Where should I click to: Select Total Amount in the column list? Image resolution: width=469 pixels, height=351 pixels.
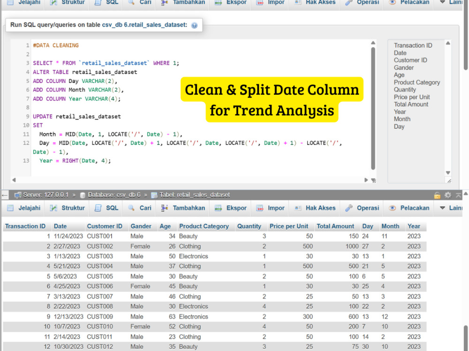point(411,105)
